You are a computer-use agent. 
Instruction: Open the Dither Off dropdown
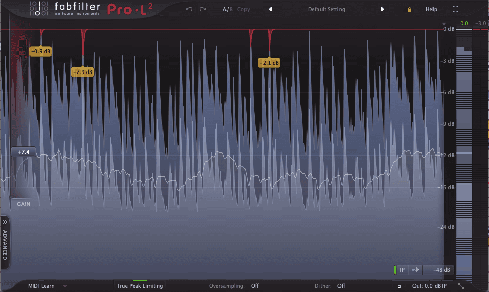(341, 286)
